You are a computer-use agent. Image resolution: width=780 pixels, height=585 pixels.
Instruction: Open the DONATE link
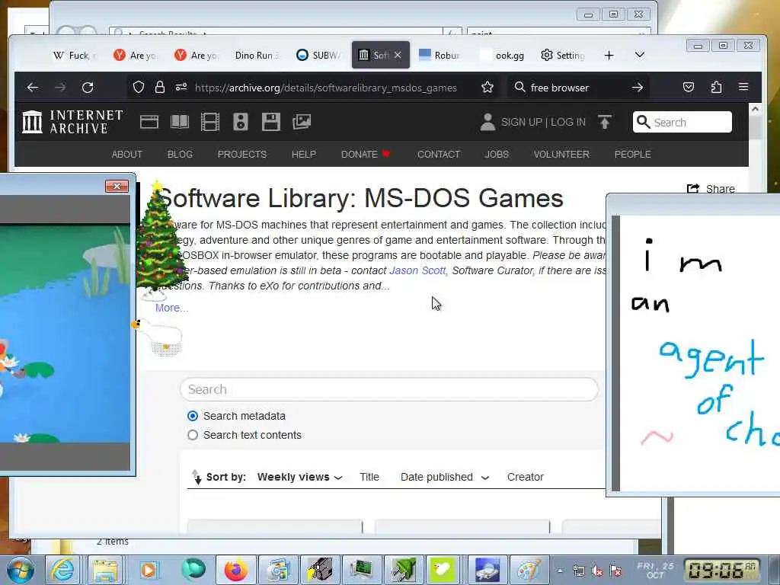(x=366, y=154)
